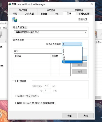Enable the 下载限制 checkbox
This screenshot has width=102, height=122.
(16, 81)
